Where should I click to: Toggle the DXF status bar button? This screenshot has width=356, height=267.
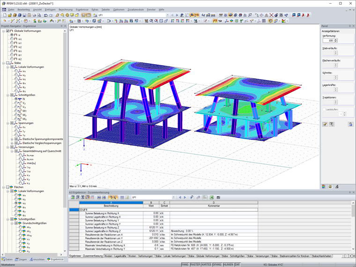point(237,265)
